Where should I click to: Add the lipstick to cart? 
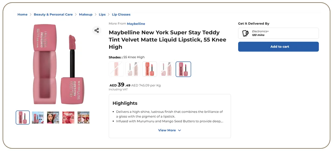pyautogui.click(x=278, y=47)
